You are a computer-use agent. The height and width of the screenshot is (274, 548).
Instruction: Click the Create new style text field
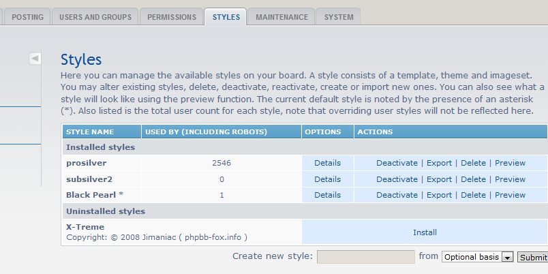coord(366,257)
